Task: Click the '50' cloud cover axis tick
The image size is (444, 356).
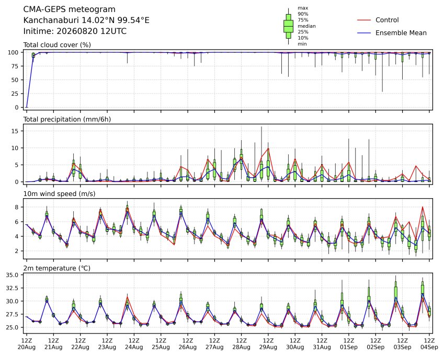Action: pos(15,80)
